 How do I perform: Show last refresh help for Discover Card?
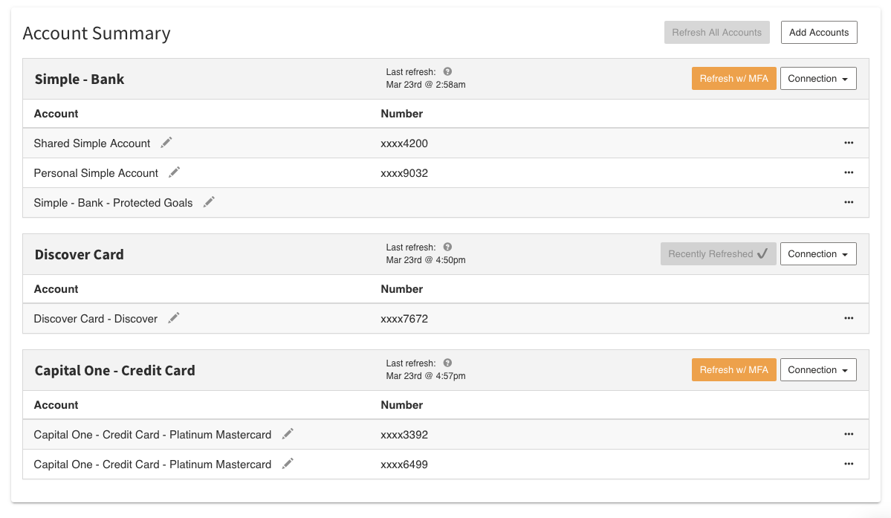(448, 247)
